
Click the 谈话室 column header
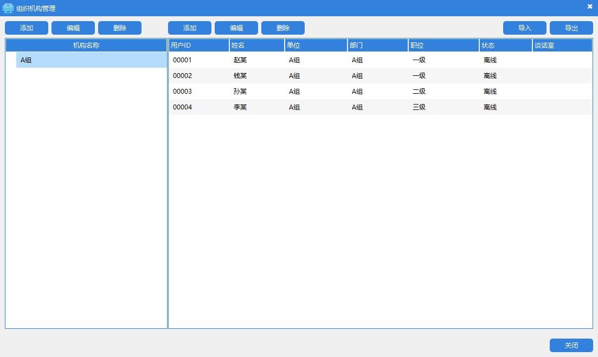pyautogui.click(x=562, y=46)
